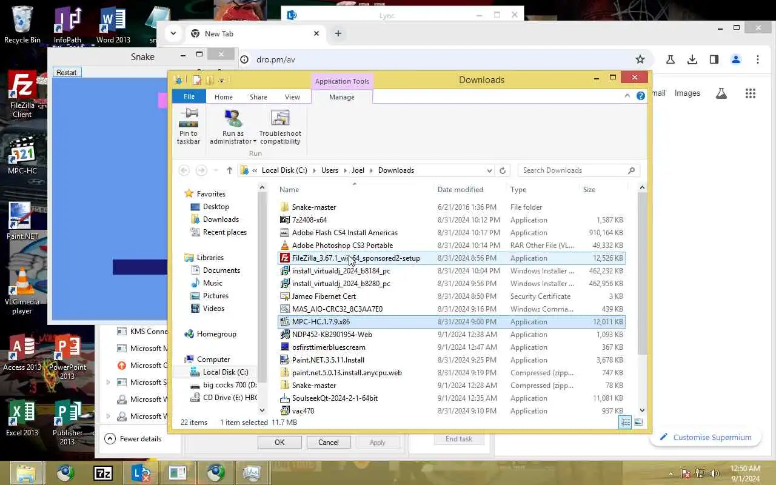Open new browser tab plus button
Viewport: 776px width, 485px height.
[x=338, y=33]
